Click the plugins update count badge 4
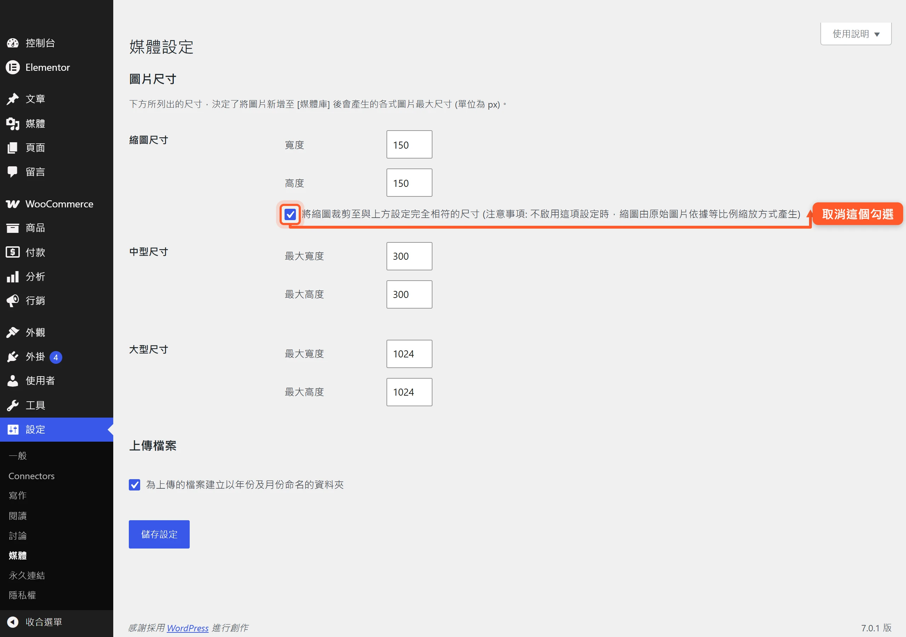The width and height of the screenshot is (906, 637). (x=56, y=357)
